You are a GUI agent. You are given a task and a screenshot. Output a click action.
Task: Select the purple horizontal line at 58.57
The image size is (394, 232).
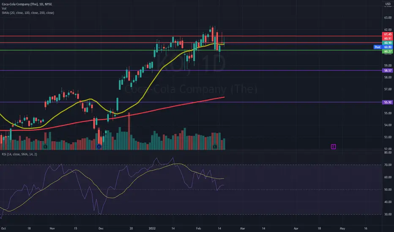[x=191, y=70]
